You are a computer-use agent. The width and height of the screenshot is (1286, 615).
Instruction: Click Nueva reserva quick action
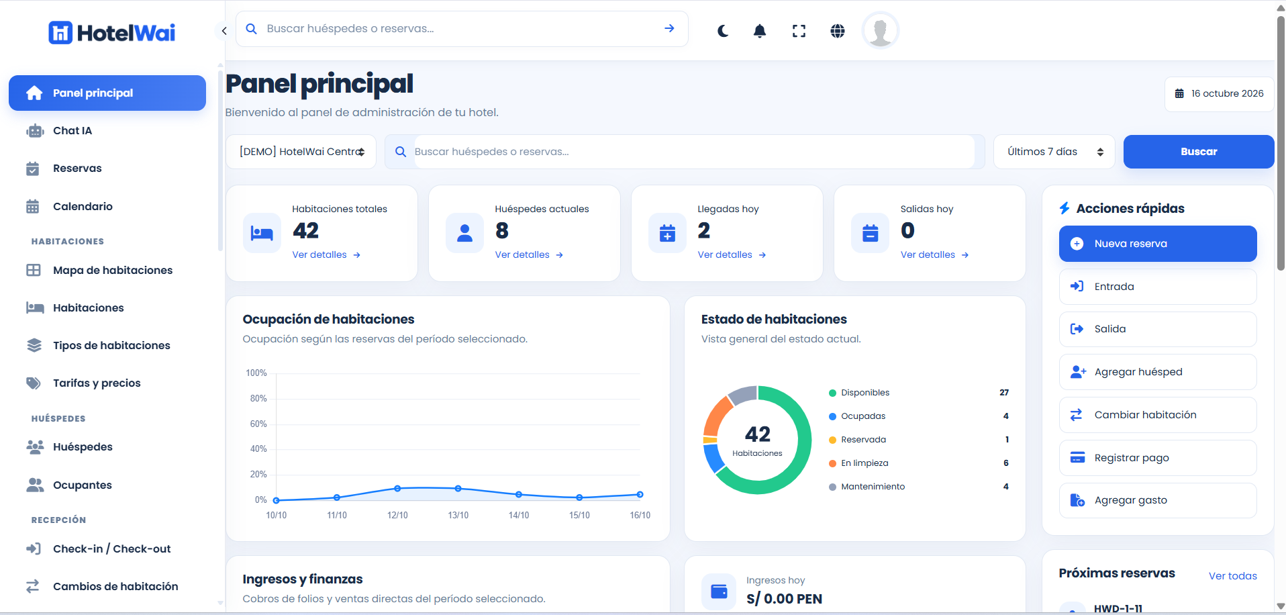coord(1158,244)
